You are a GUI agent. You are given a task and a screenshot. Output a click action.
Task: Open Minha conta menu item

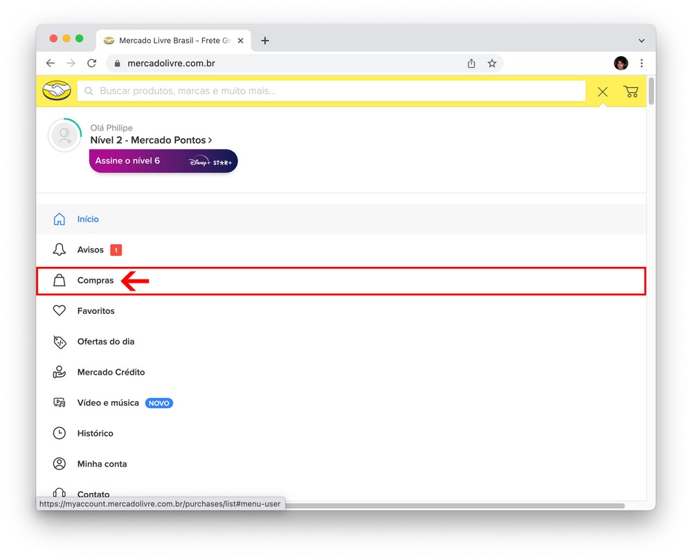click(x=342, y=463)
